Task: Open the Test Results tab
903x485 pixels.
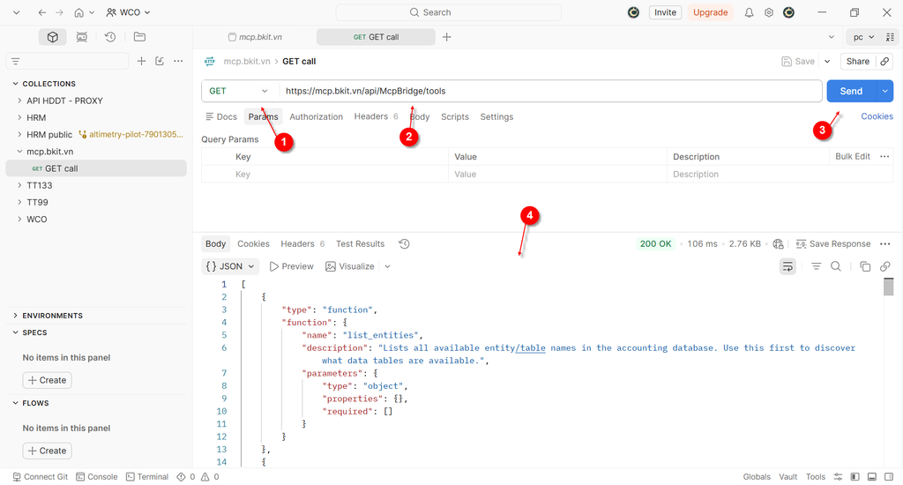Action: pyautogui.click(x=360, y=243)
